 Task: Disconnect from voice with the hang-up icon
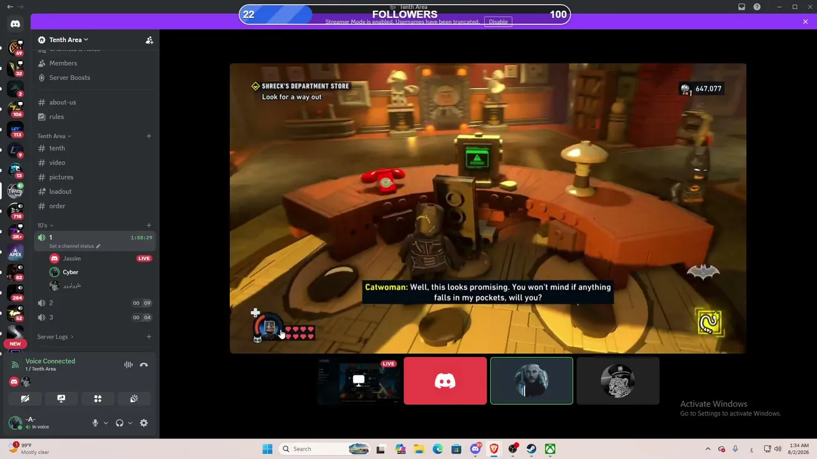(x=144, y=365)
